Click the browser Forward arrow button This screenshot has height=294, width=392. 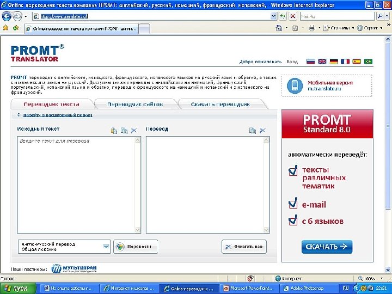point(17,16)
